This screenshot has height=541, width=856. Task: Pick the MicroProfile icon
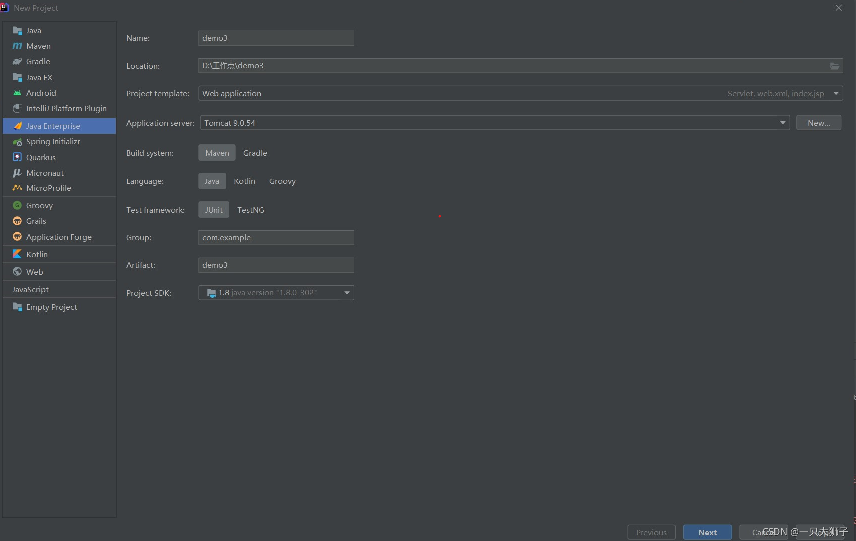pos(17,188)
